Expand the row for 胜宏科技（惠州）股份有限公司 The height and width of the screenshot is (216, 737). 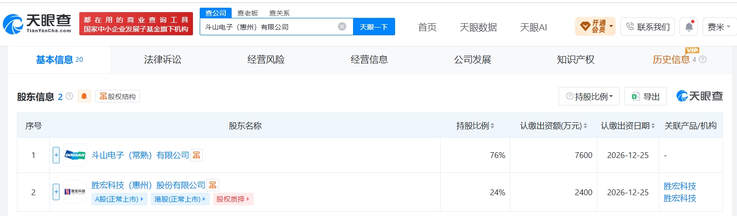pos(56,192)
